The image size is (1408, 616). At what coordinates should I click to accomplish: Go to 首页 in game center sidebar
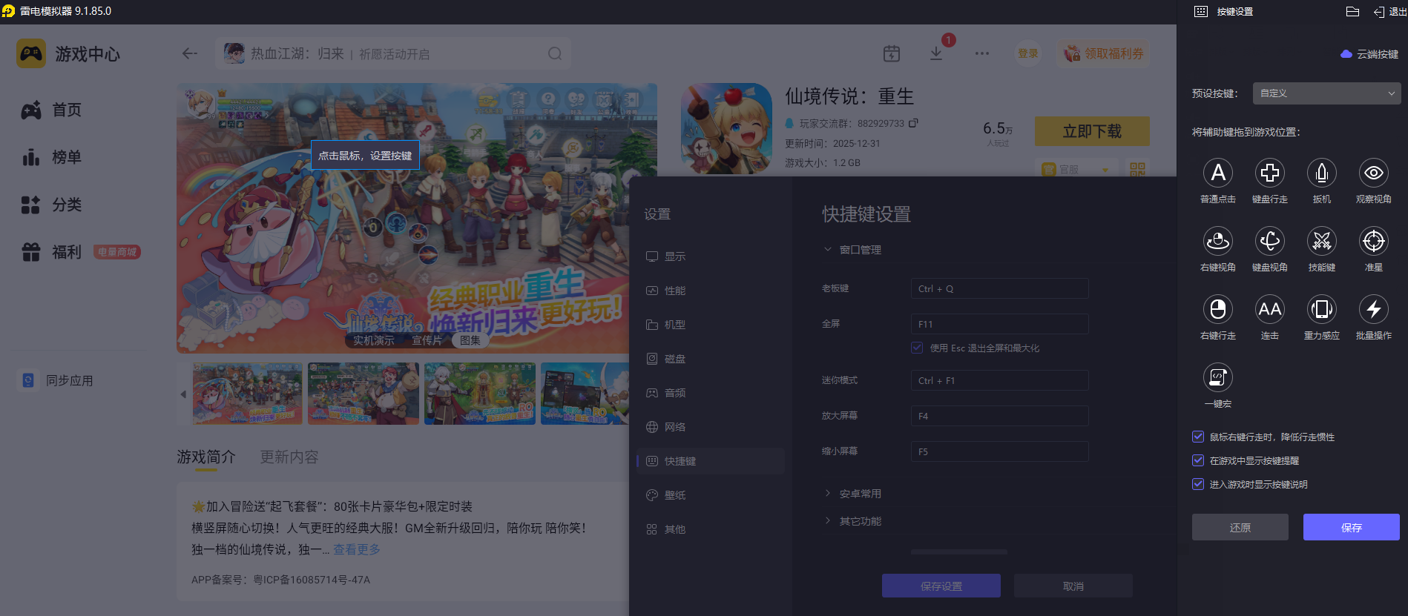(x=52, y=110)
